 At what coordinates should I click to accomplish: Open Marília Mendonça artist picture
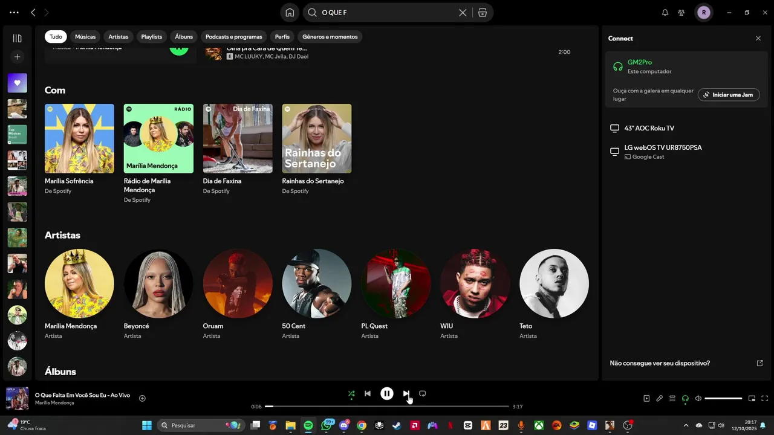[79, 283]
